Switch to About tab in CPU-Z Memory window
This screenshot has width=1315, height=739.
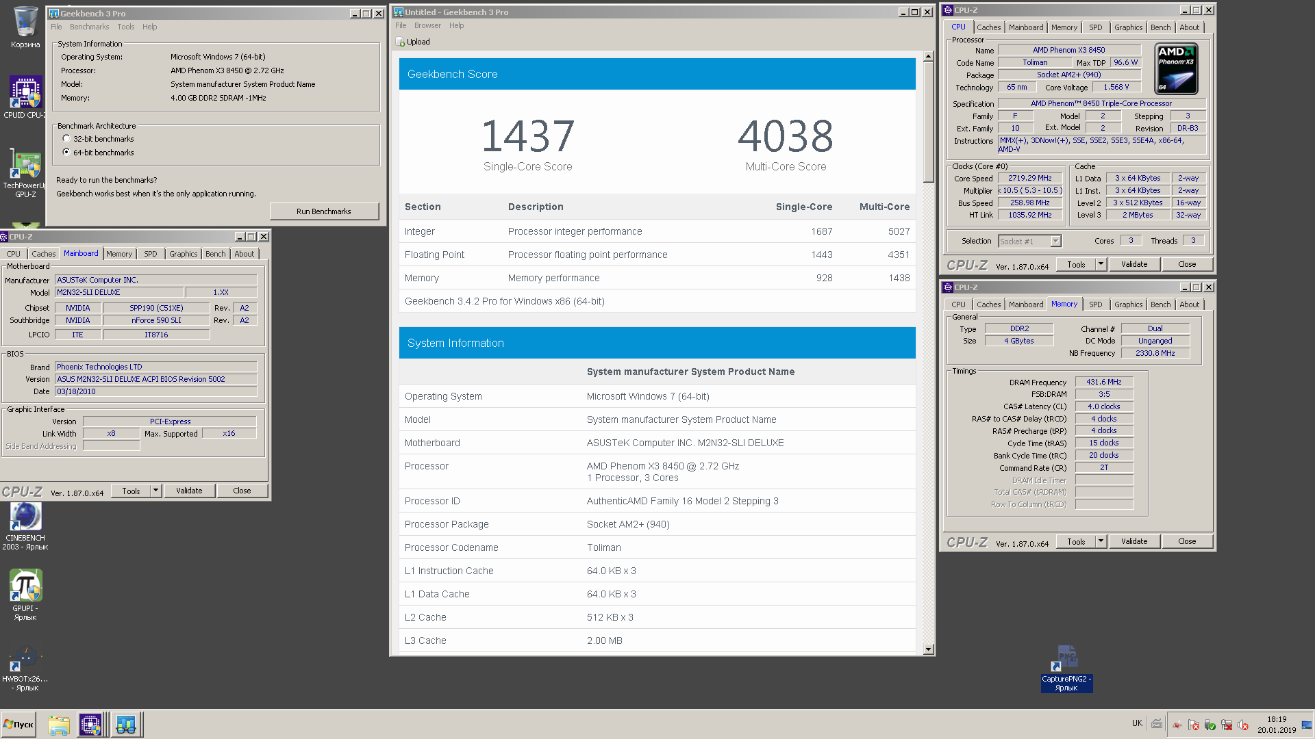tap(1189, 304)
